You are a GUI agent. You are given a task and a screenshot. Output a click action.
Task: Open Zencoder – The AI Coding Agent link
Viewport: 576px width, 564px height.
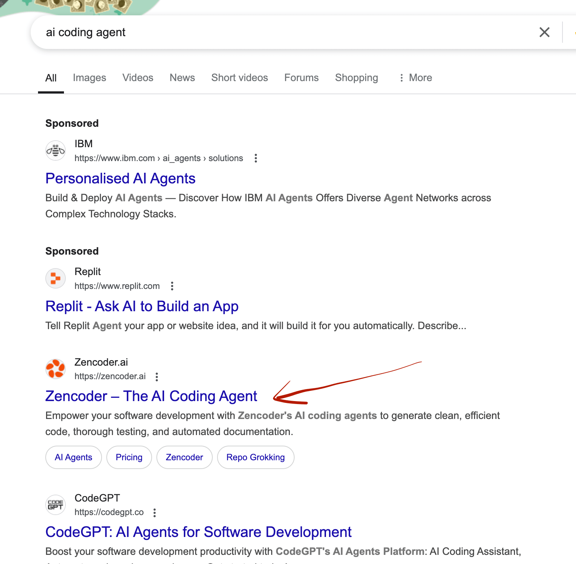(151, 396)
